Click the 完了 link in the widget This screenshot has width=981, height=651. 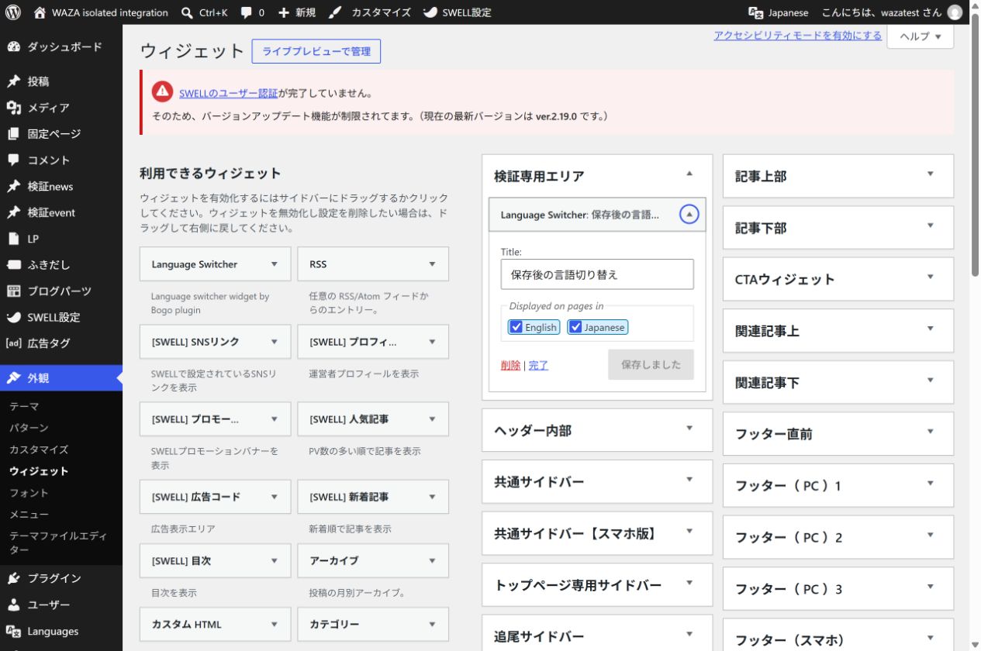538,365
